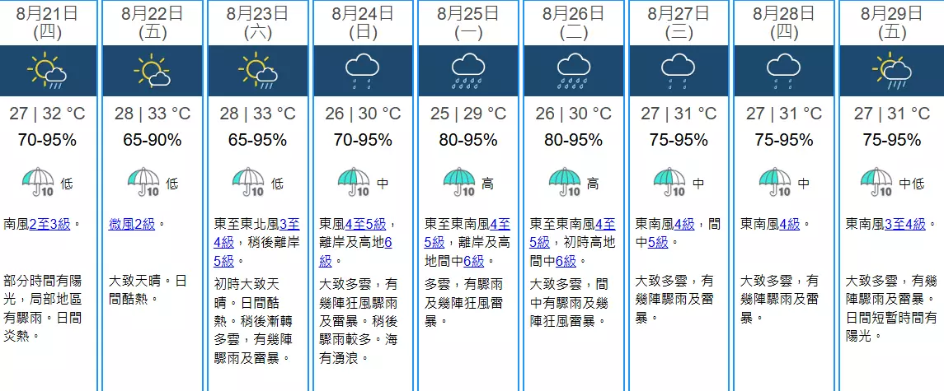The image size is (944, 391).
Task: Open the 微風2級 wind link
Action: tap(132, 224)
